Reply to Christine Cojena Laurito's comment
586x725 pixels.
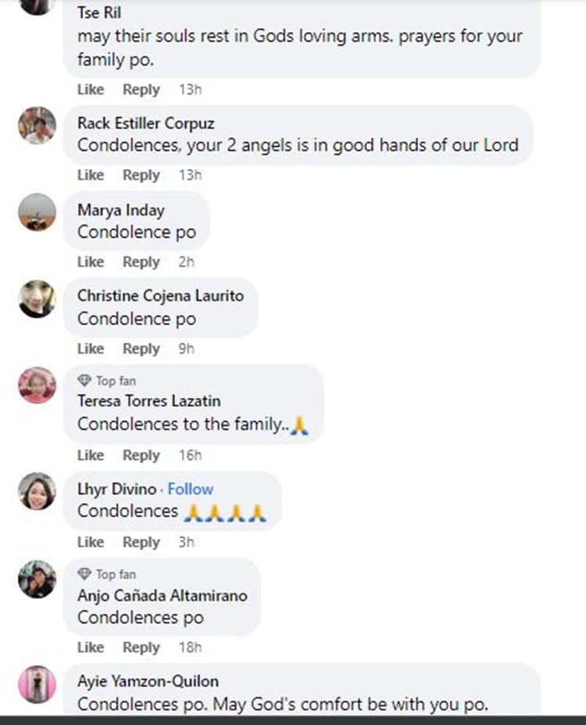click(141, 349)
